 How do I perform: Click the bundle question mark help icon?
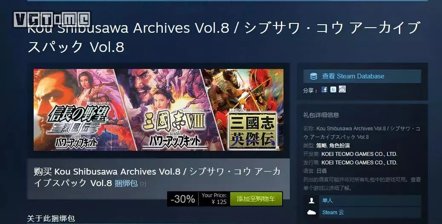[x=143, y=184]
